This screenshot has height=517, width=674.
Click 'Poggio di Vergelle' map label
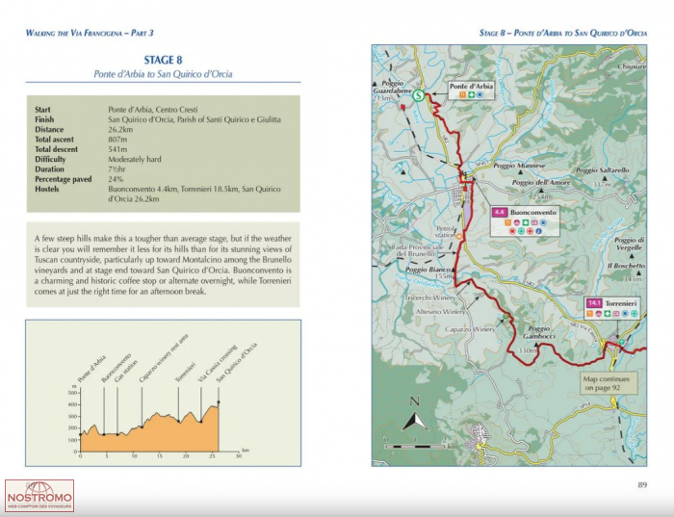click(630, 244)
